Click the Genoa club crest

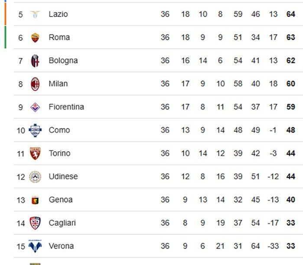click(35, 200)
